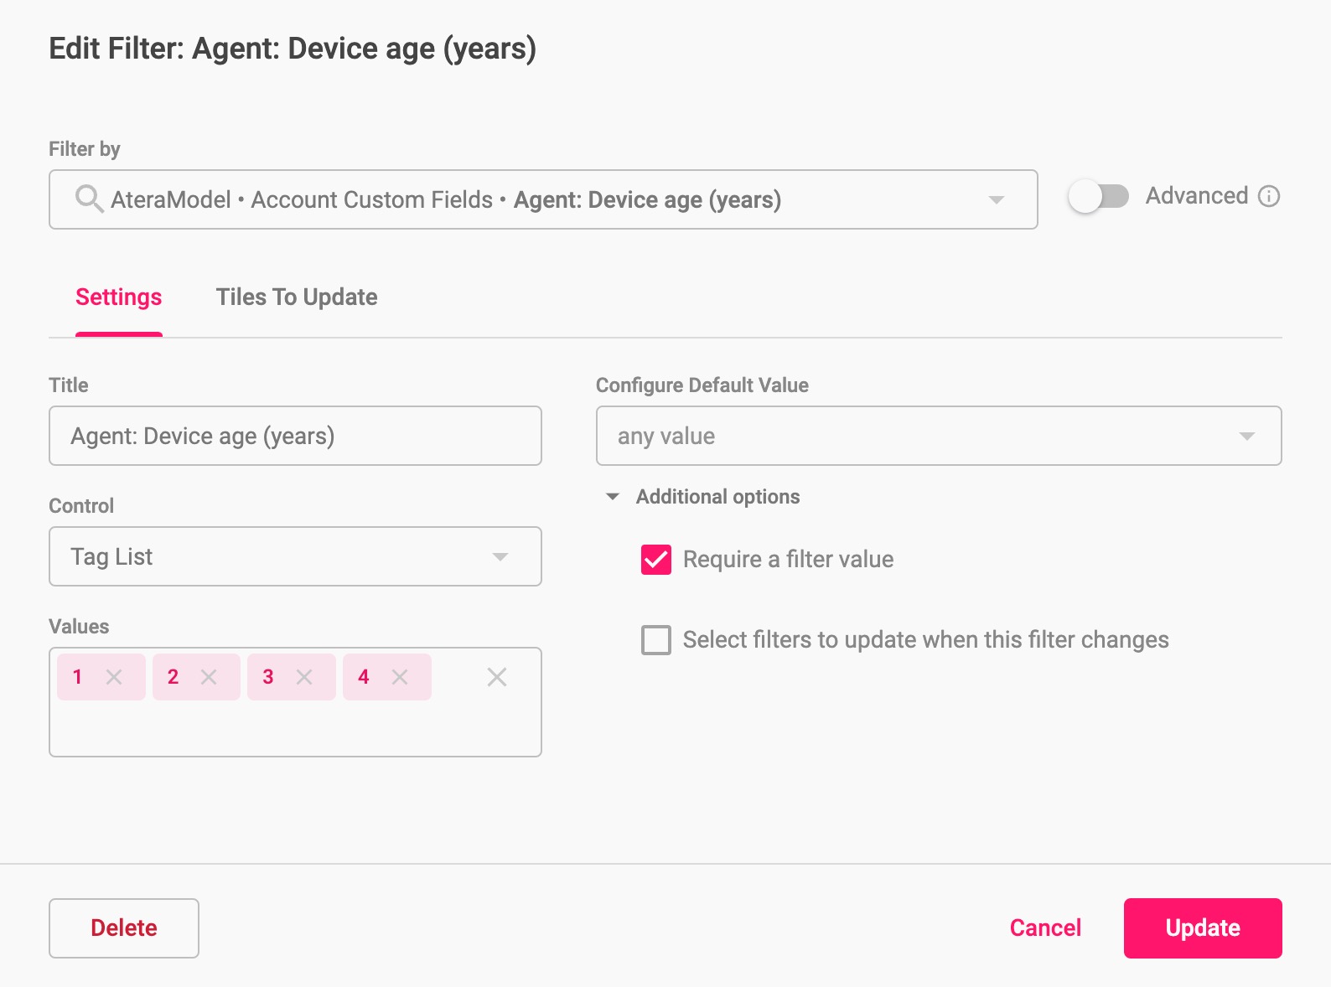Remove tag value 3
The image size is (1331, 987).
(304, 677)
